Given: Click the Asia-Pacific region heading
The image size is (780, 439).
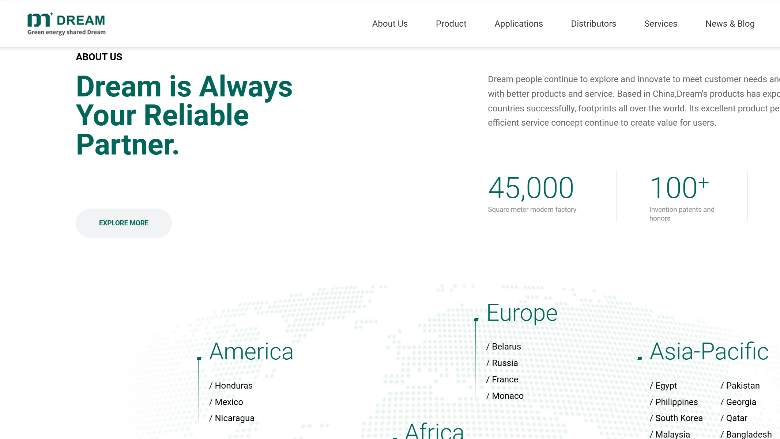Looking at the screenshot, I should tap(709, 351).
